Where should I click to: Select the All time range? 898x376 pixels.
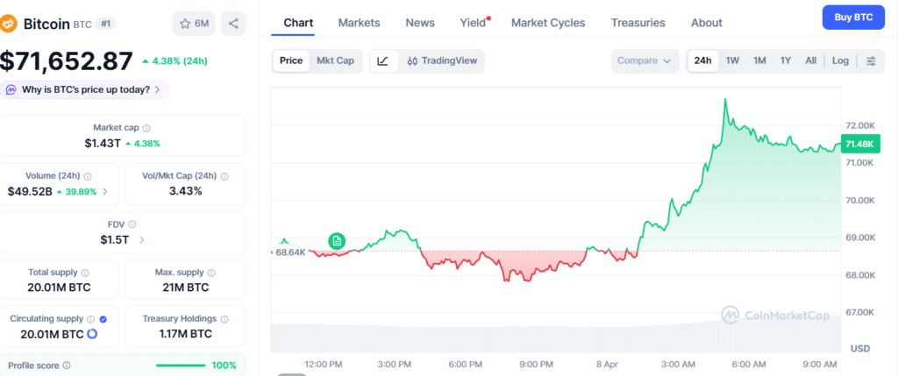811,60
